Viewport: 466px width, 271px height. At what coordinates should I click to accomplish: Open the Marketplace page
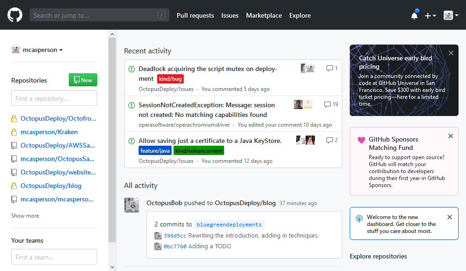(x=264, y=15)
